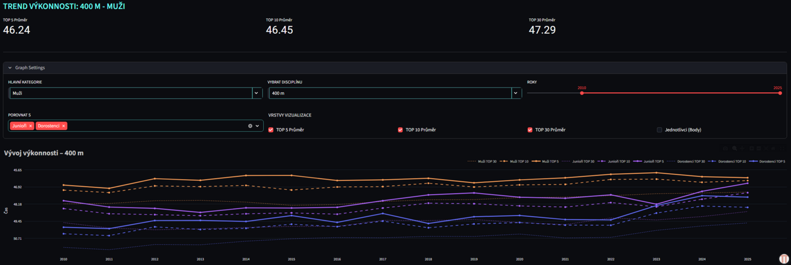The height and width of the screenshot is (265, 791).
Task: Download the chart as PNG via camera icon
Action: 725,148
